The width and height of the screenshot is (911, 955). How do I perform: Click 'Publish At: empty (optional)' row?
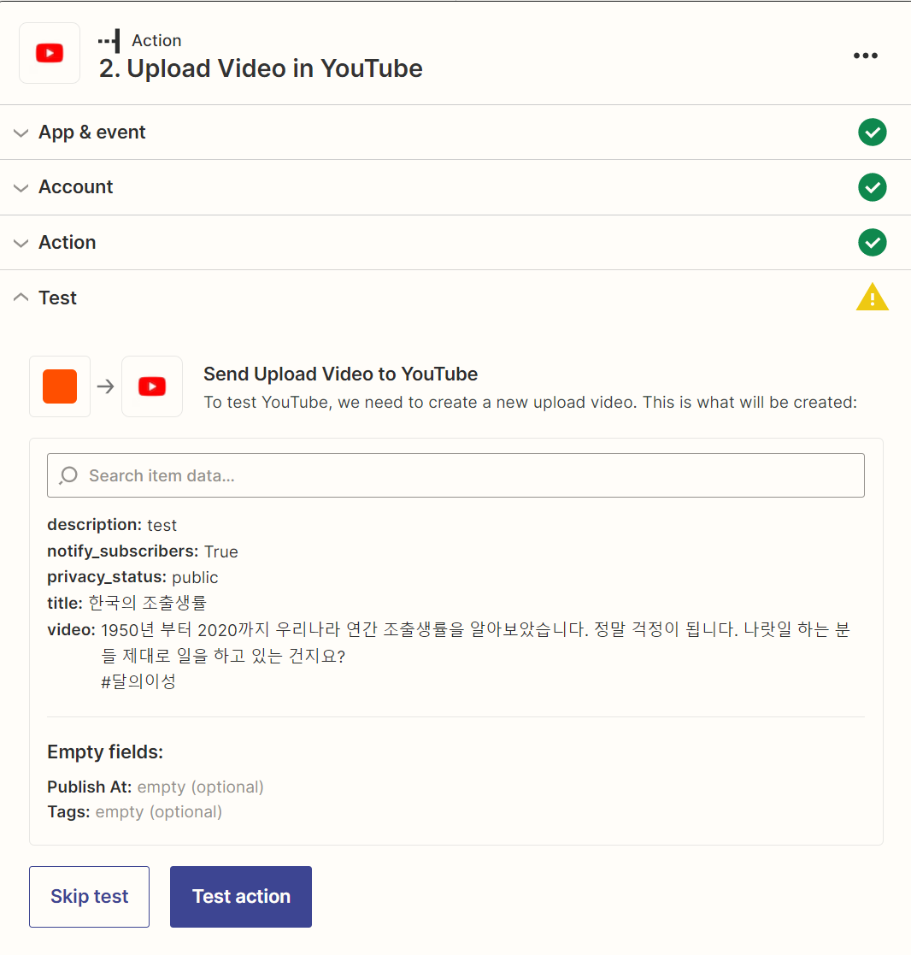(156, 787)
